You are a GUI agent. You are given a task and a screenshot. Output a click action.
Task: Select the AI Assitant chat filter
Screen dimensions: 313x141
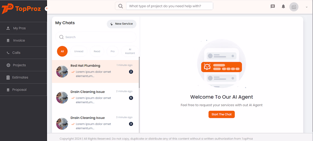pos(130,51)
